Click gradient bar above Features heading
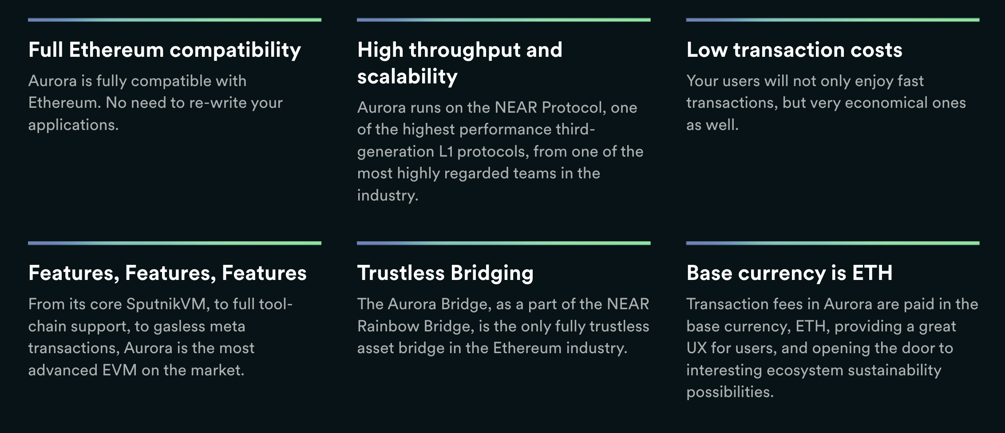This screenshot has width=1005, height=433. pyautogui.click(x=174, y=243)
